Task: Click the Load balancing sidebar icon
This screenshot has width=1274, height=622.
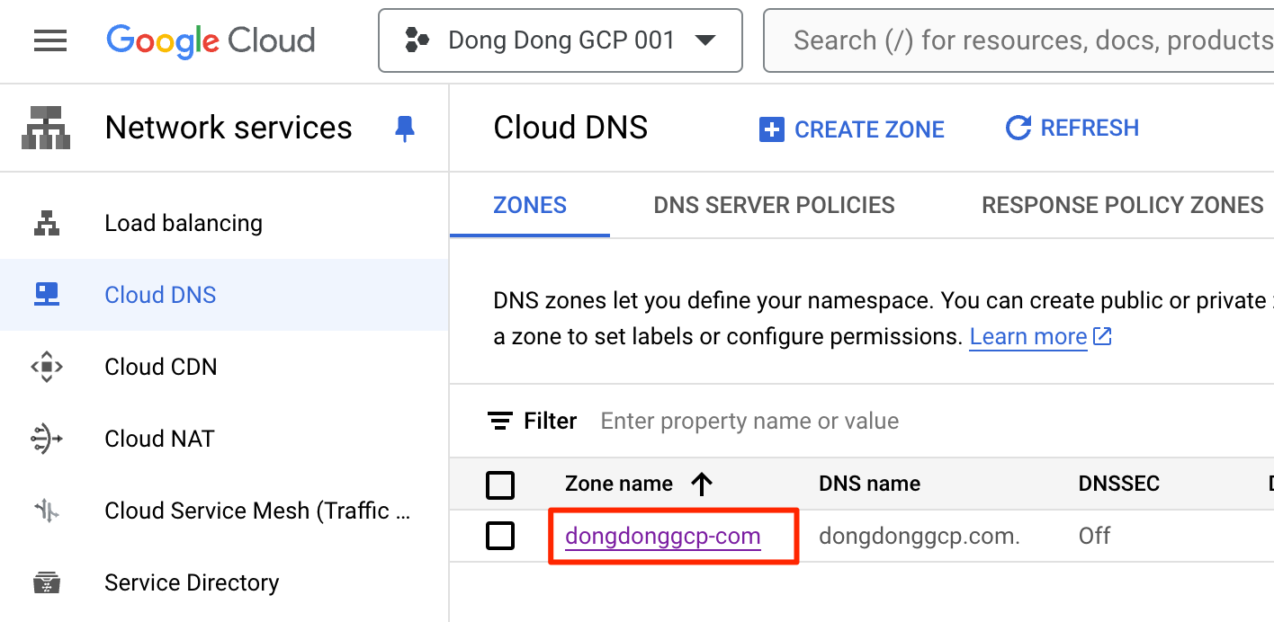Action: [x=47, y=223]
